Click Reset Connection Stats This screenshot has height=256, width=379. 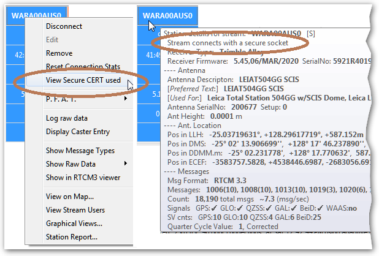click(82, 67)
